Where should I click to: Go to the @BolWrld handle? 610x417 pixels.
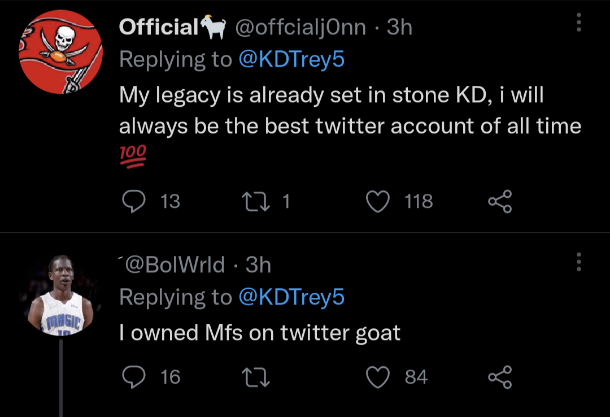pyautogui.click(x=176, y=264)
